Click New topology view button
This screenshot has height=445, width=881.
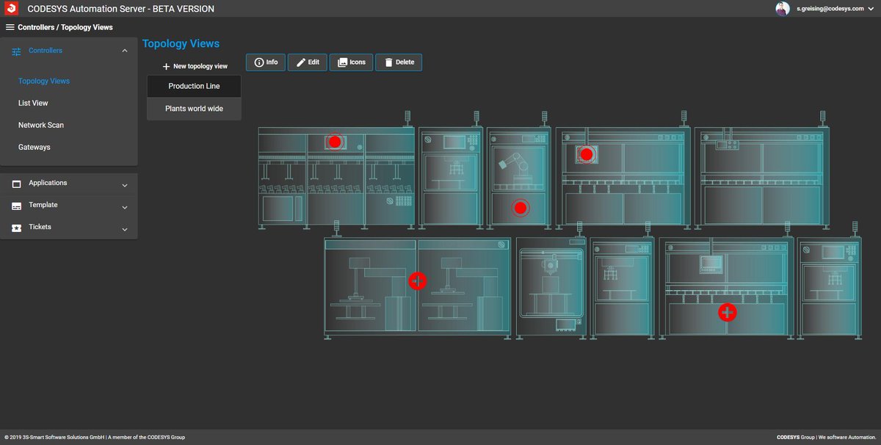pyautogui.click(x=195, y=66)
